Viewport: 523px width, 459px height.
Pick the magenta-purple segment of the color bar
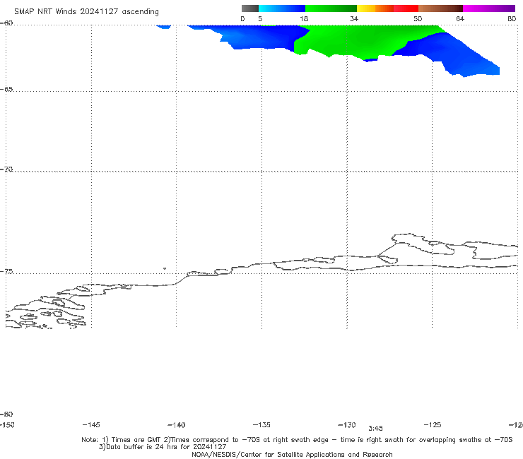point(489,8)
